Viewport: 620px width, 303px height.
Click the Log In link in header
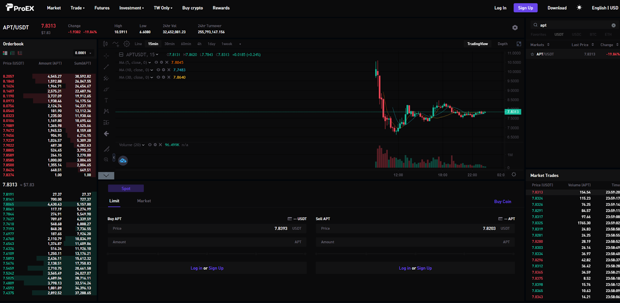[500, 8]
